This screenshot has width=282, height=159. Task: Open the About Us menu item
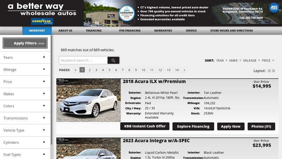(x=65, y=31)
